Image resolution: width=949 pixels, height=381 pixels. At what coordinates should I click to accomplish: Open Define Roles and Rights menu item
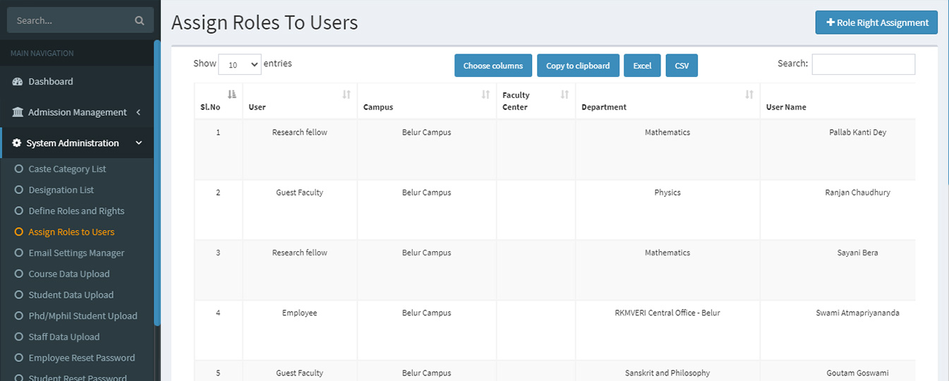[76, 211]
